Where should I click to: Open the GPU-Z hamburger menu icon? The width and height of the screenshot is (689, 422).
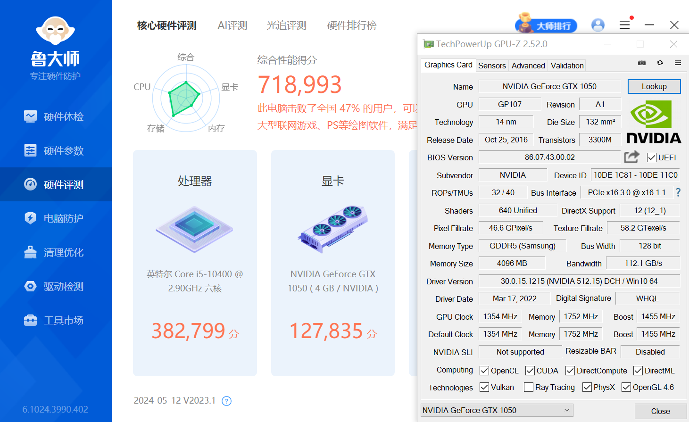(x=678, y=63)
